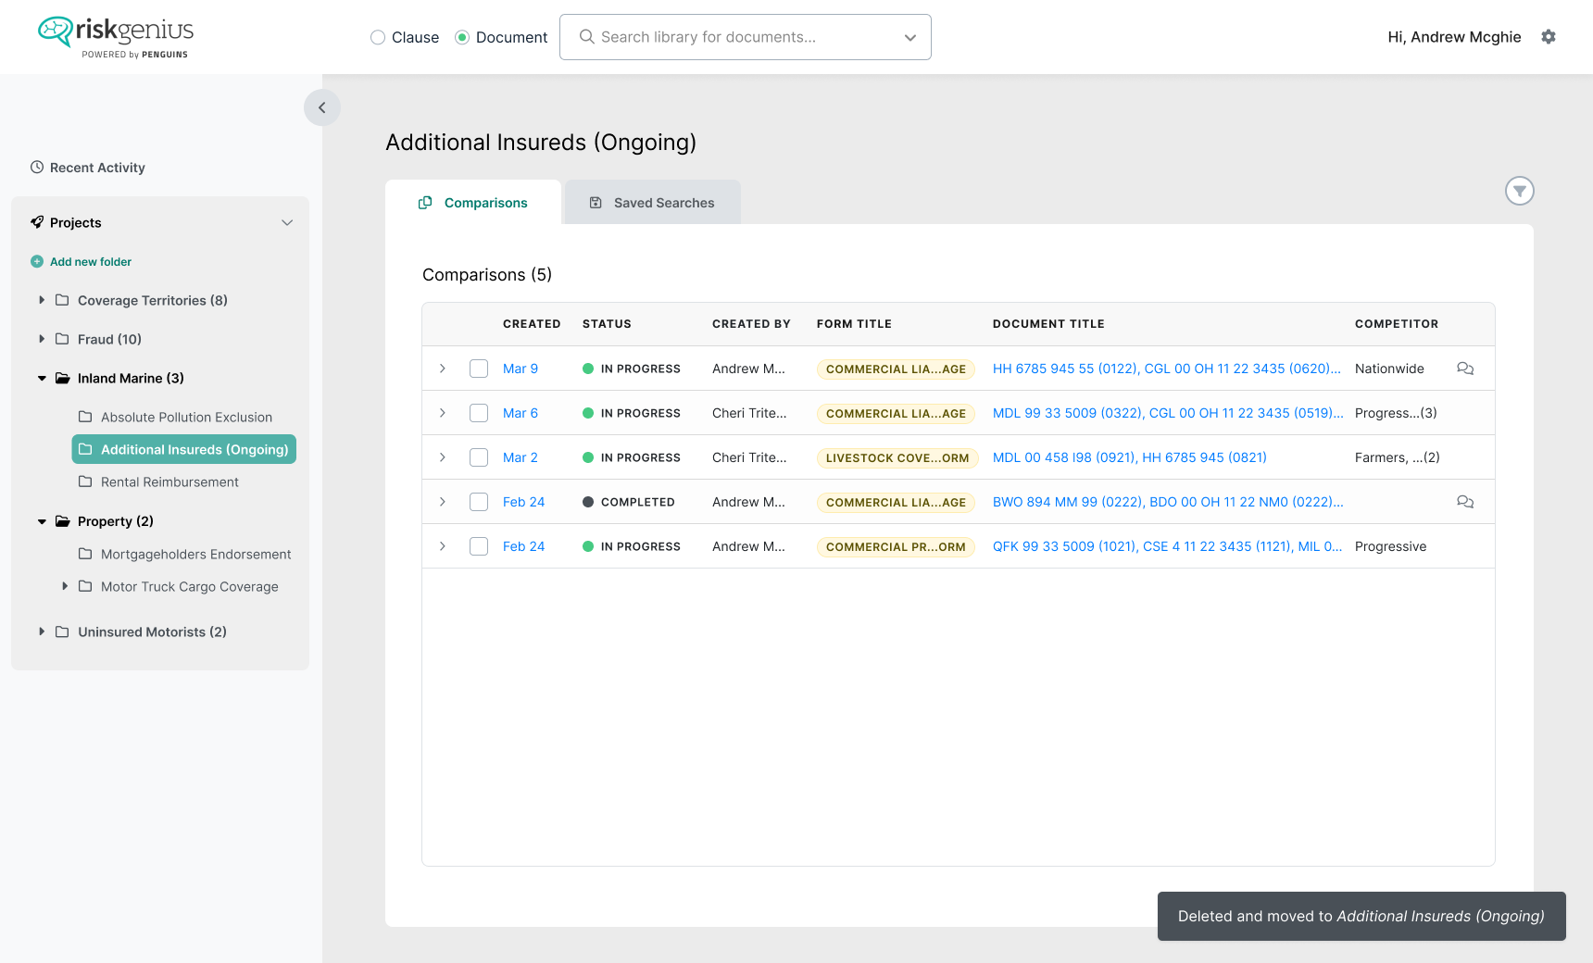Viewport: 1593px width, 963px height.
Task: Expand the Coverage Territories folder
Action: click(42, 300)
